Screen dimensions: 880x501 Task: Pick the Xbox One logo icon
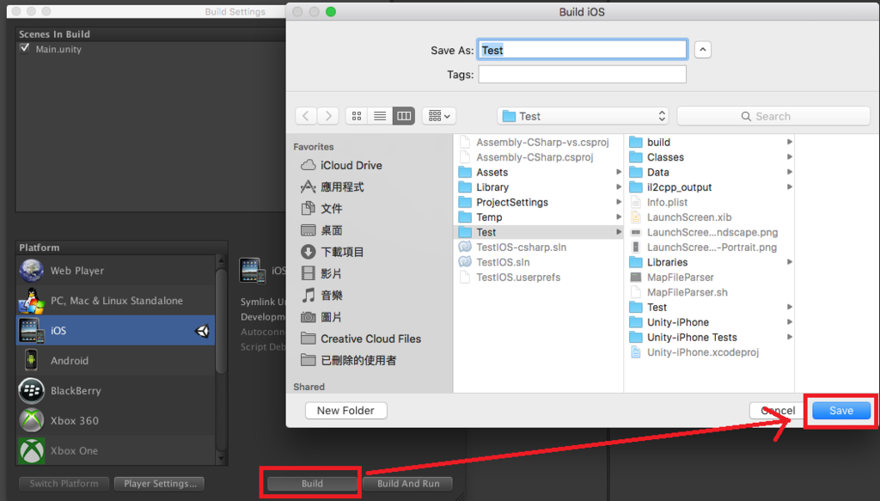[32, 450]
